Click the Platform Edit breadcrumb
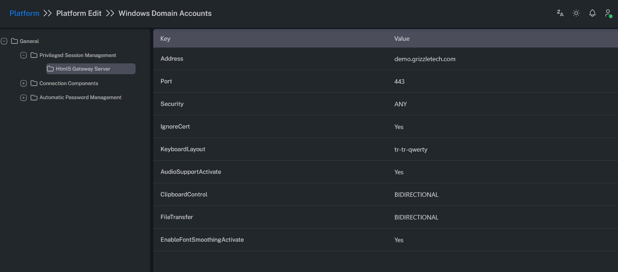 point(79,13)
